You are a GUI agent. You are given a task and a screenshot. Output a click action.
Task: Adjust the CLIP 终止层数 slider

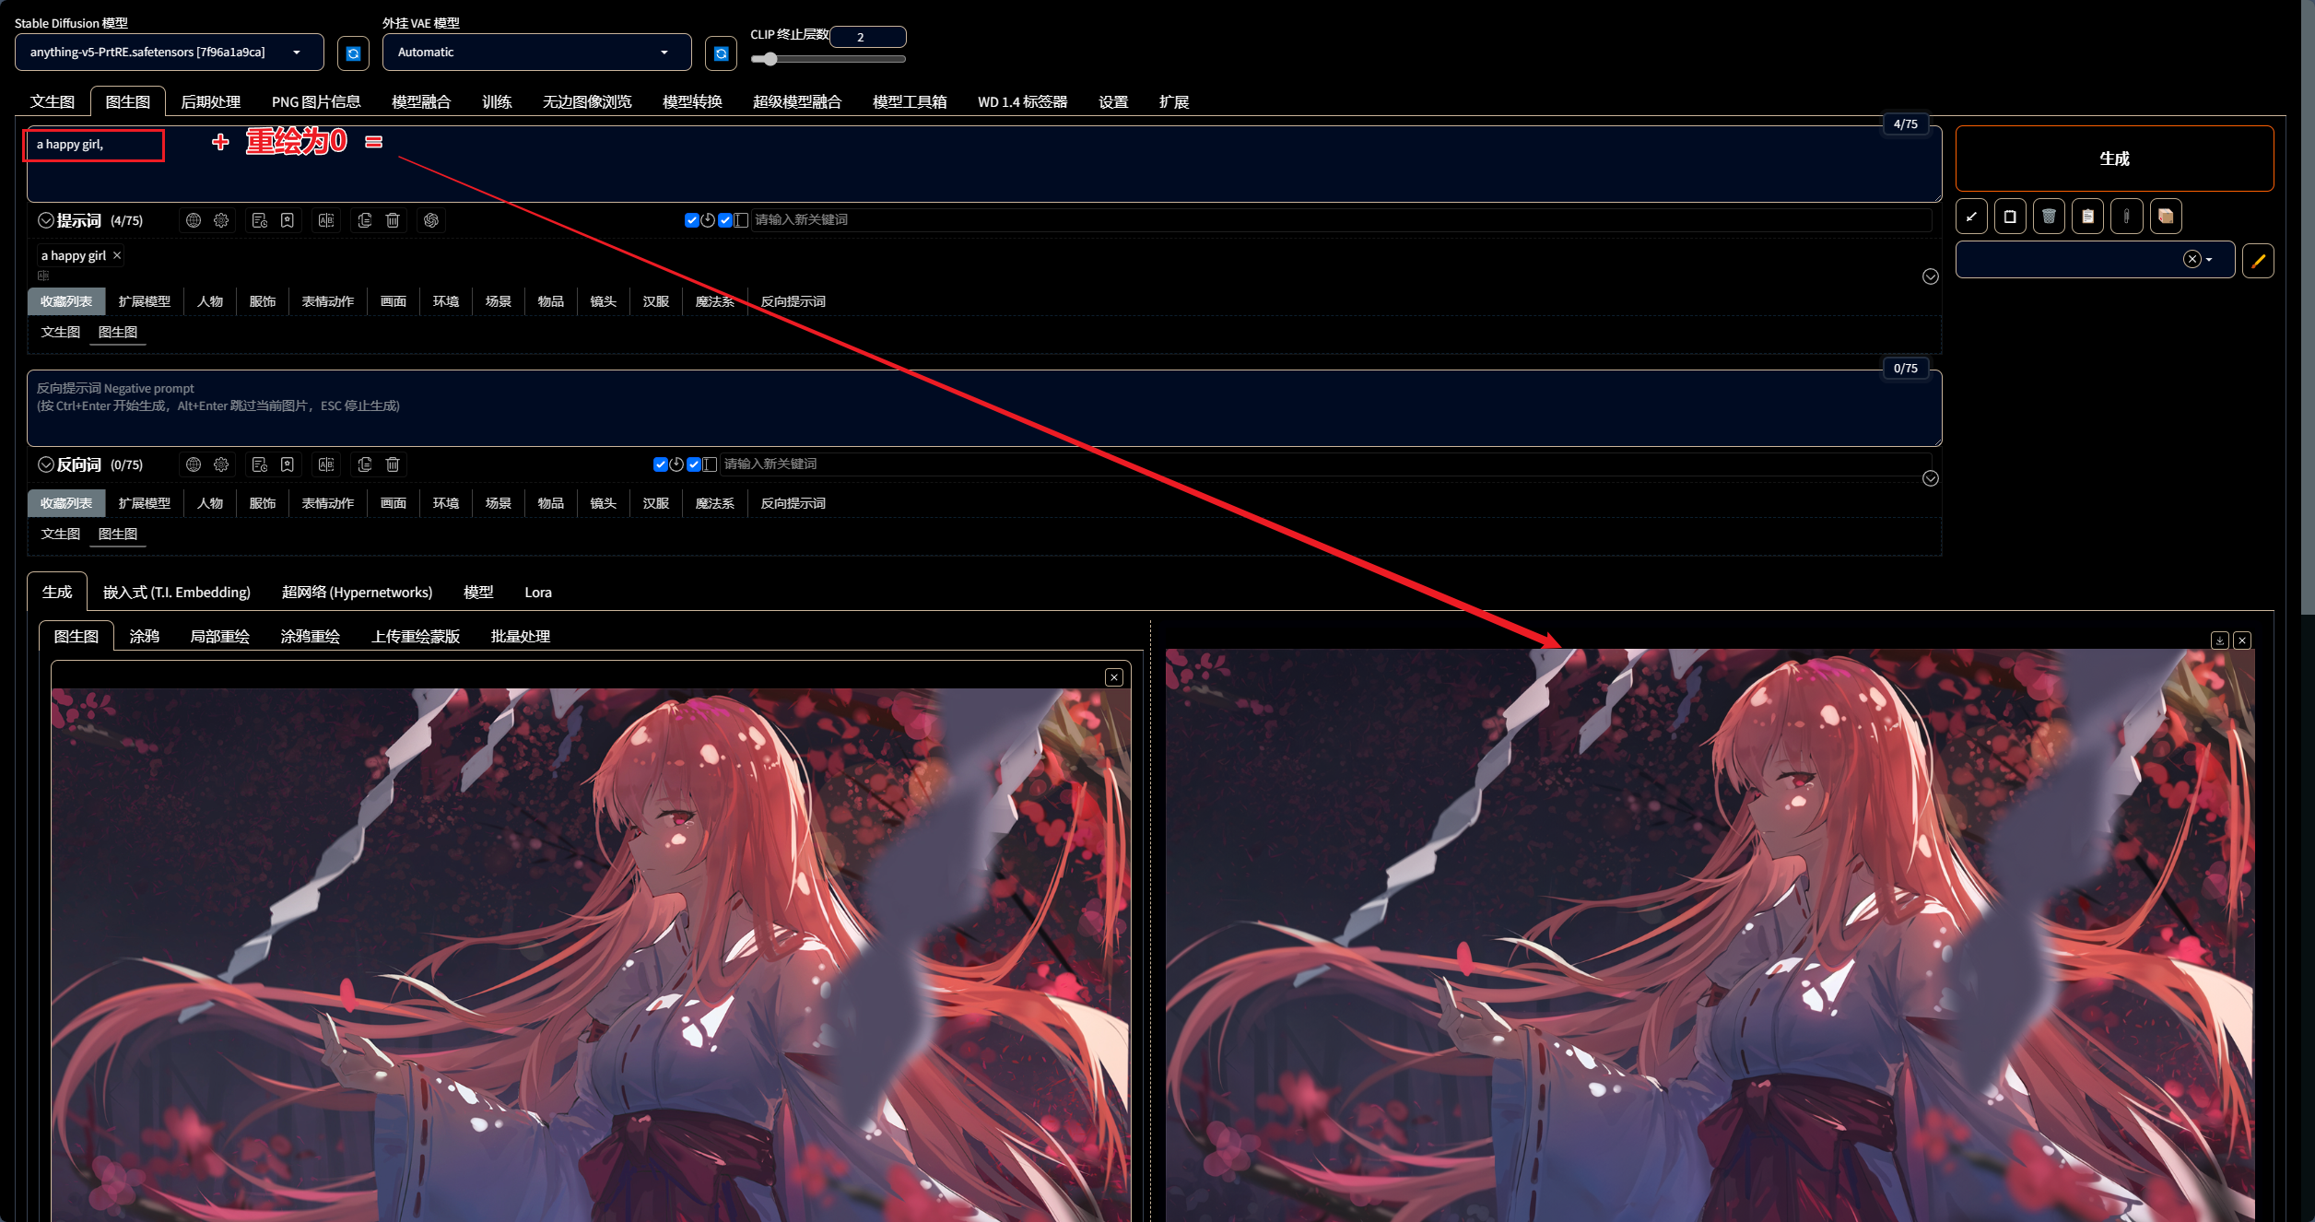coord(770,59)
